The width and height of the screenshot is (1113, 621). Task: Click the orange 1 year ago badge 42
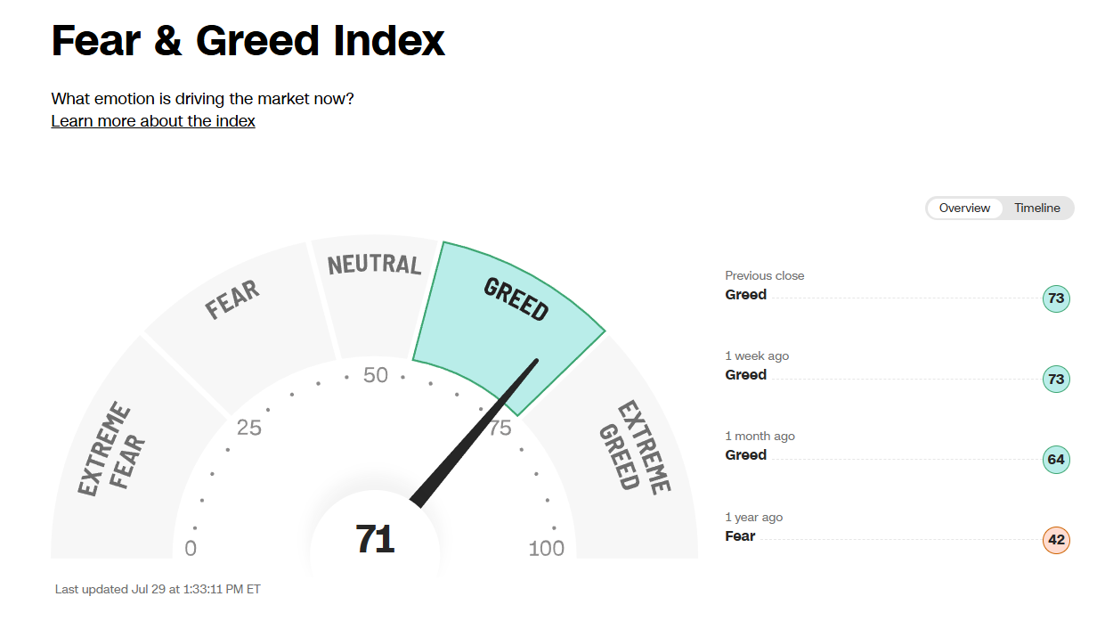click(1056, 540)
